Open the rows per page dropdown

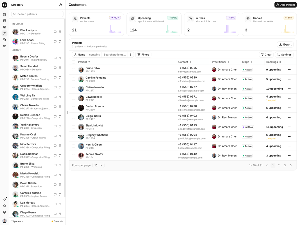(98, 165)
